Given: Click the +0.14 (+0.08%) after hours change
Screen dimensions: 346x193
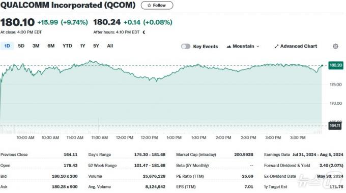Looking at the screenshot, I should (148, 22).
